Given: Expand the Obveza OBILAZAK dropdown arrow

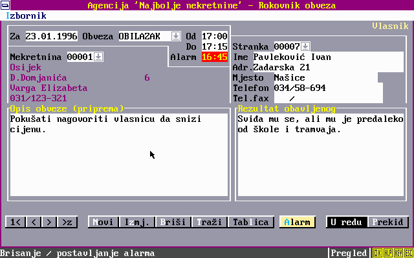Looking at the screenshot, I should 176,36.
